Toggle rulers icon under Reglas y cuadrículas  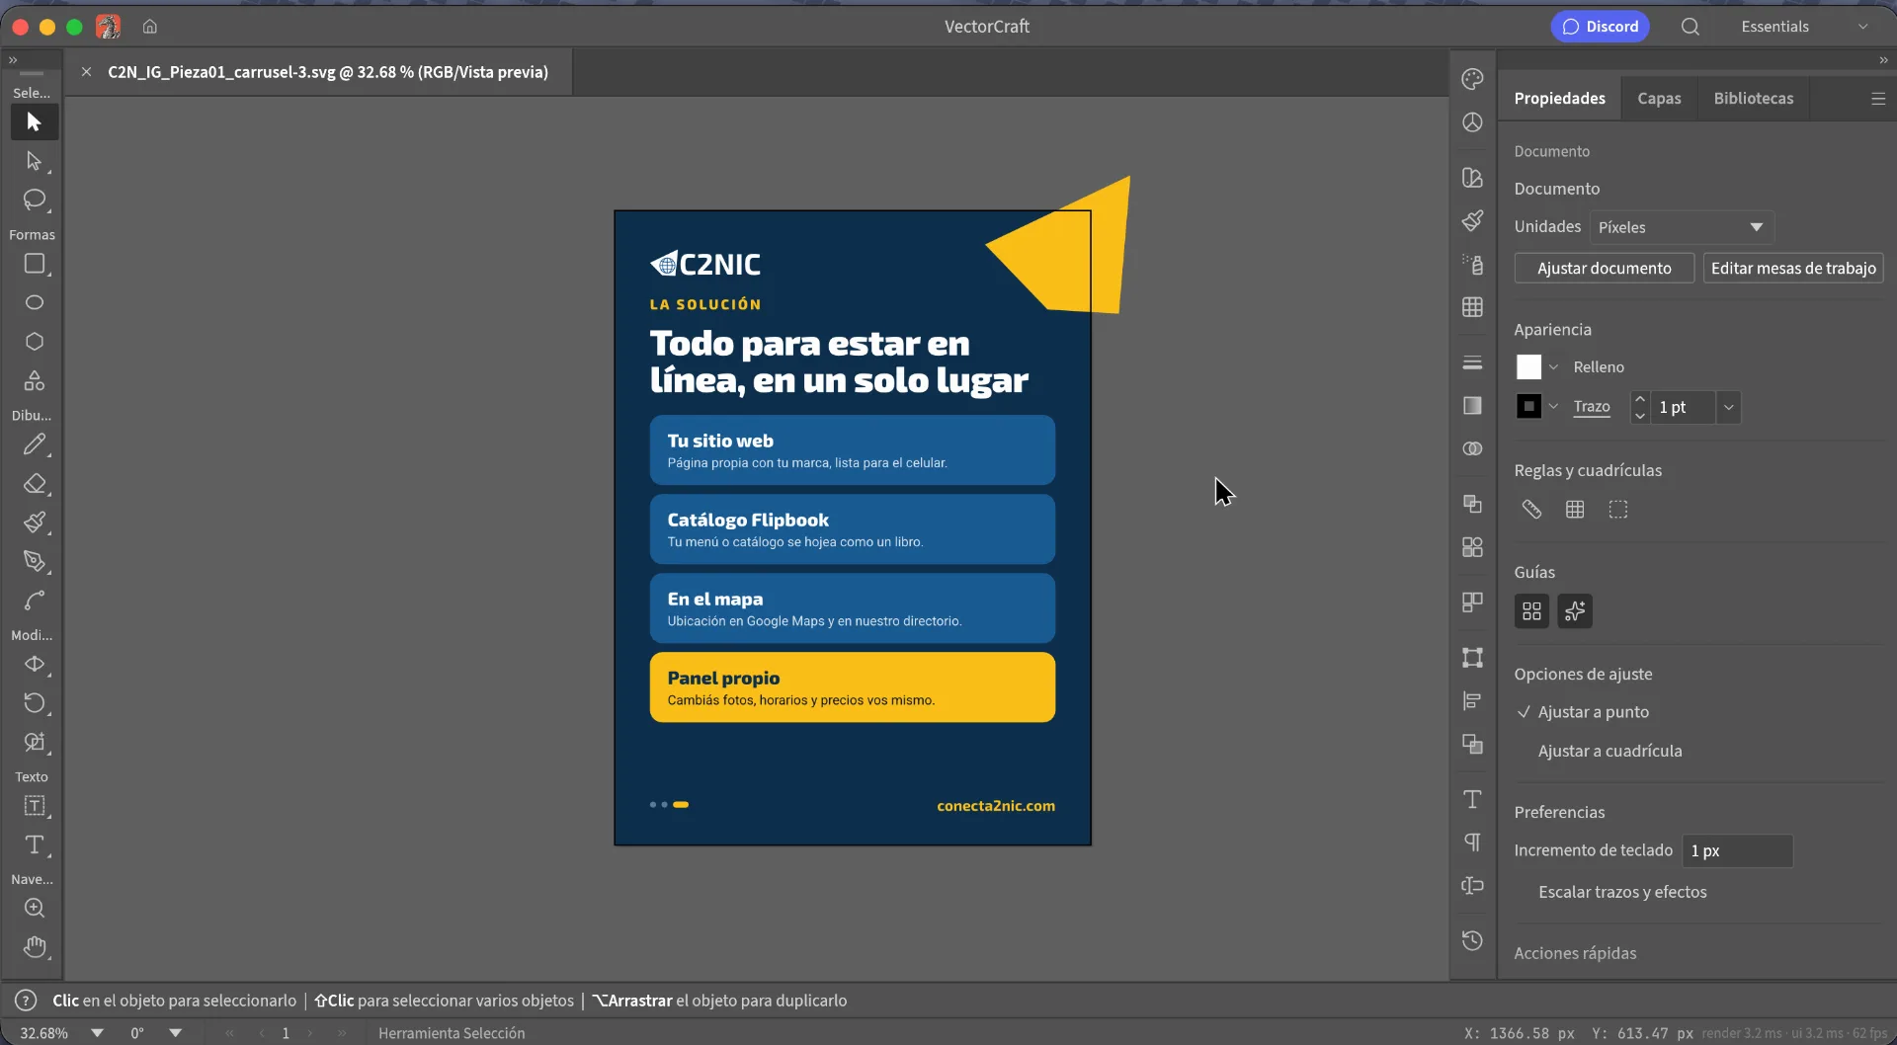[1531, 510]
